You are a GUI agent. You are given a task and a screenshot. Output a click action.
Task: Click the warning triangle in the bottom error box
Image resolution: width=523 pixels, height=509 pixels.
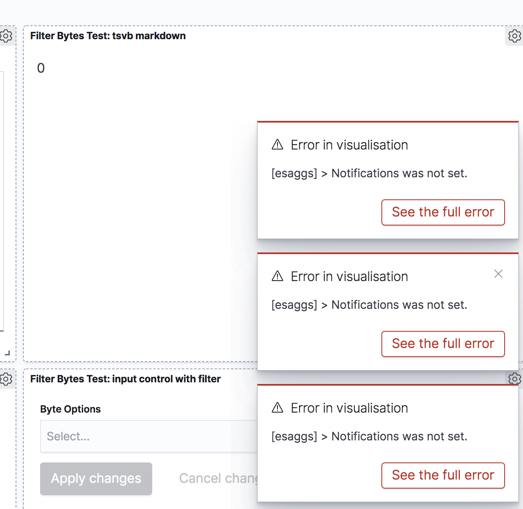coord(277,408)
